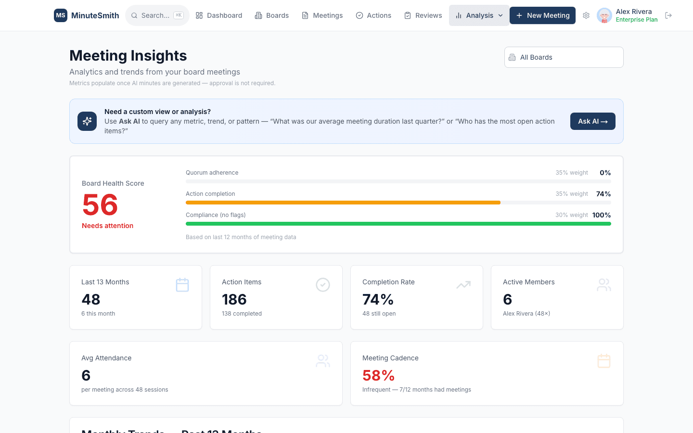The width and height of the screenshot is (693, 433).
Task: Select the Actions checkmark icon
Action: (359, 15)
